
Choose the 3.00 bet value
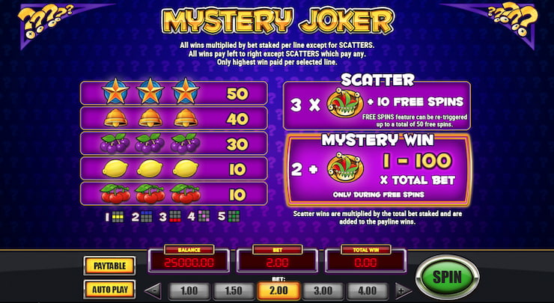pos(323,290)
